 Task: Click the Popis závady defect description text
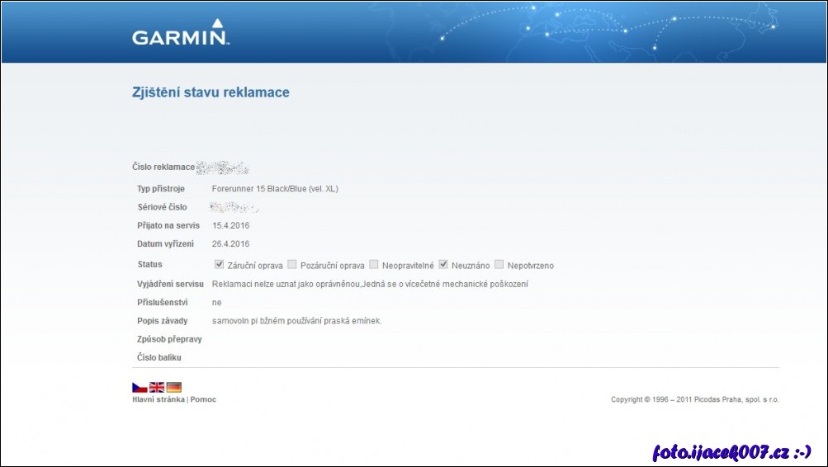[x=297, y=320]
